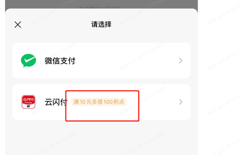Open the 云闪付 row chevron arrow
This screenshot has height=155, width=241.
(181, 102)
